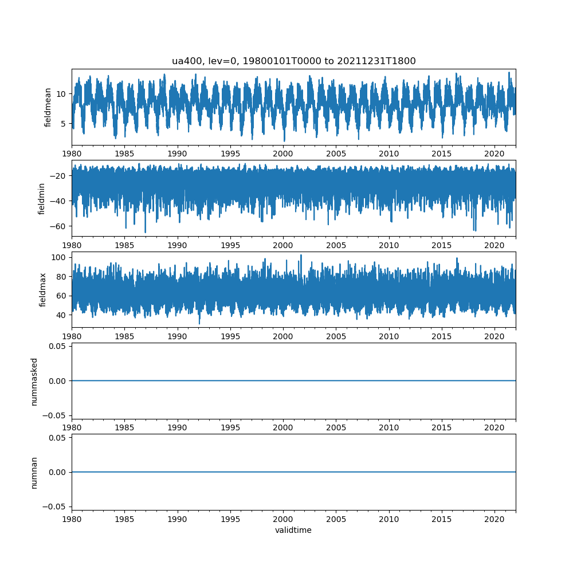The image size is (573, 573).
Task: Click the 'fieldmax' y-axis label
Action: click(x=41, y=289)
